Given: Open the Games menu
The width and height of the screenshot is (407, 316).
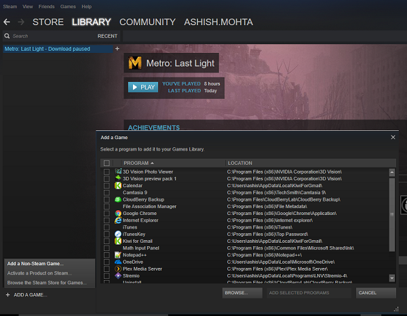Looking at the screenshot, I should click(x=68, y=7).
